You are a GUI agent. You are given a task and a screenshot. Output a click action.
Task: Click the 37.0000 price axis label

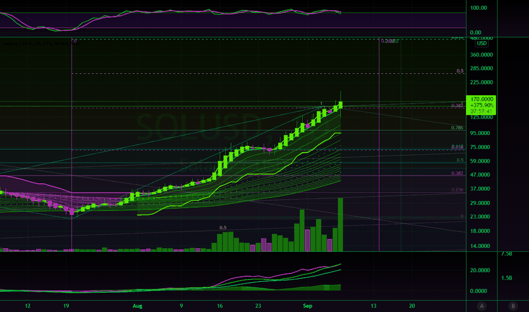click(x=480, y=189)
